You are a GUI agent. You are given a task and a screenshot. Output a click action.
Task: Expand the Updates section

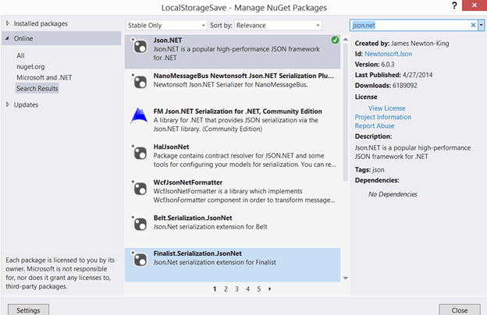(x=8, y=104)
